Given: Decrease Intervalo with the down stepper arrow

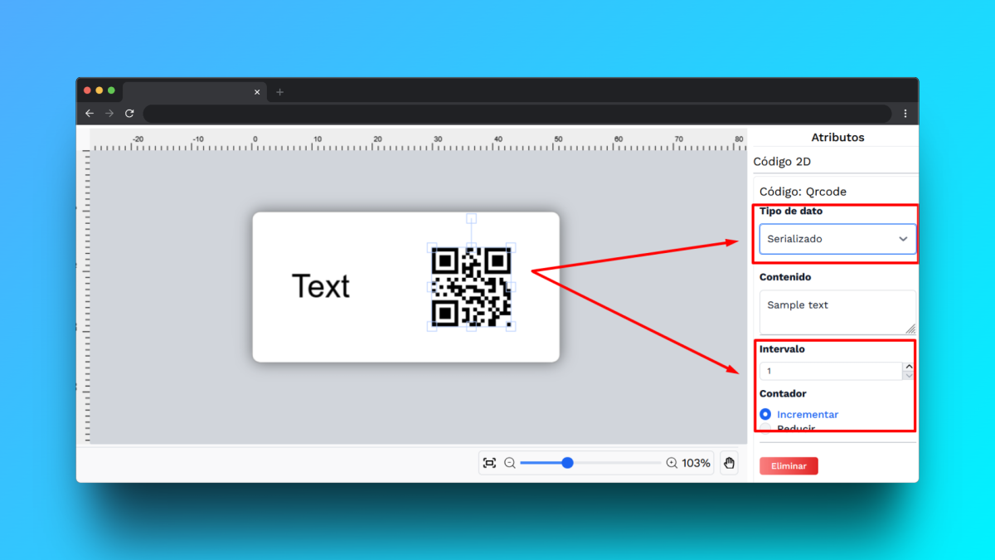Looking at the screenshot, I should click(x=909, y=375).
